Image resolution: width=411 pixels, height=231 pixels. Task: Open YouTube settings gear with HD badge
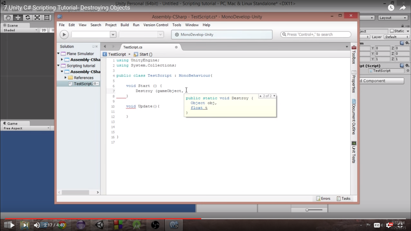tap(389, 225)
